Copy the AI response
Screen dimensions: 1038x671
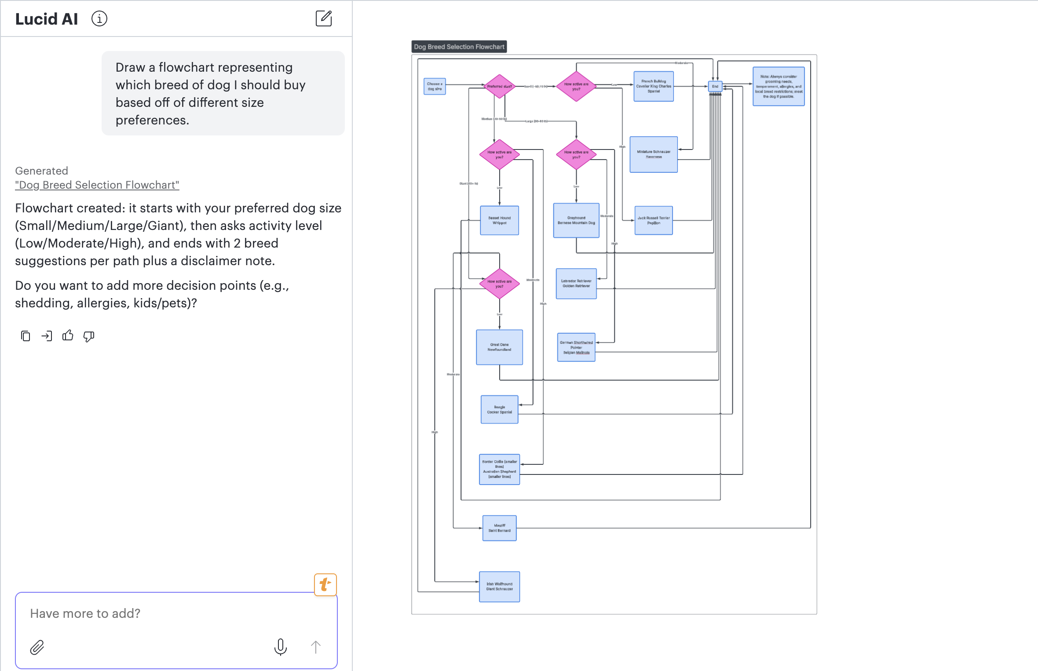[26, 336]
